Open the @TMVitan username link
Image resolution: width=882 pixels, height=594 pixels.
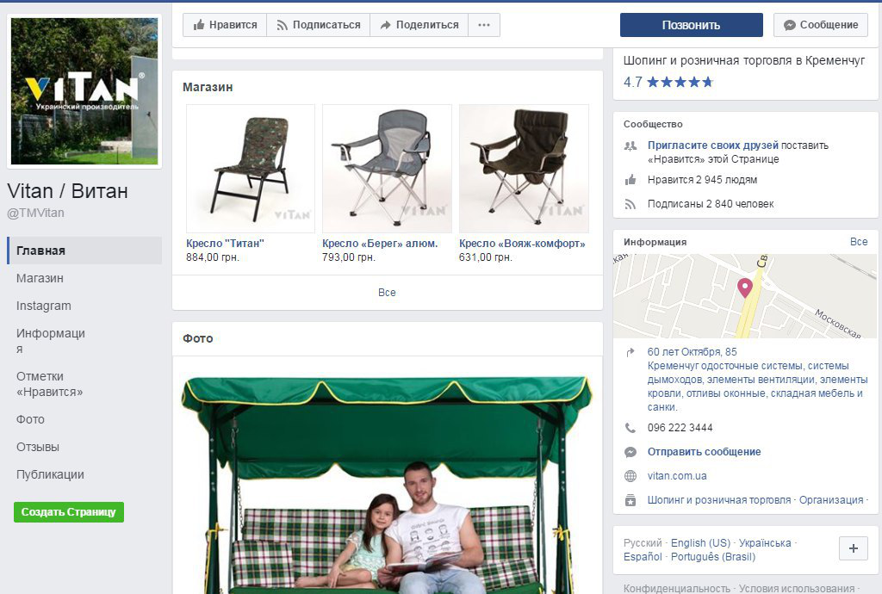click(35, 213)
